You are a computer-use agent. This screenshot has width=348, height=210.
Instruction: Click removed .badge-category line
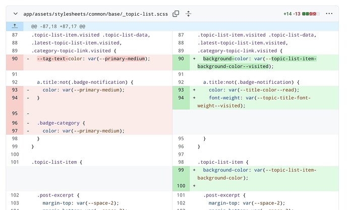pos(61,123)
